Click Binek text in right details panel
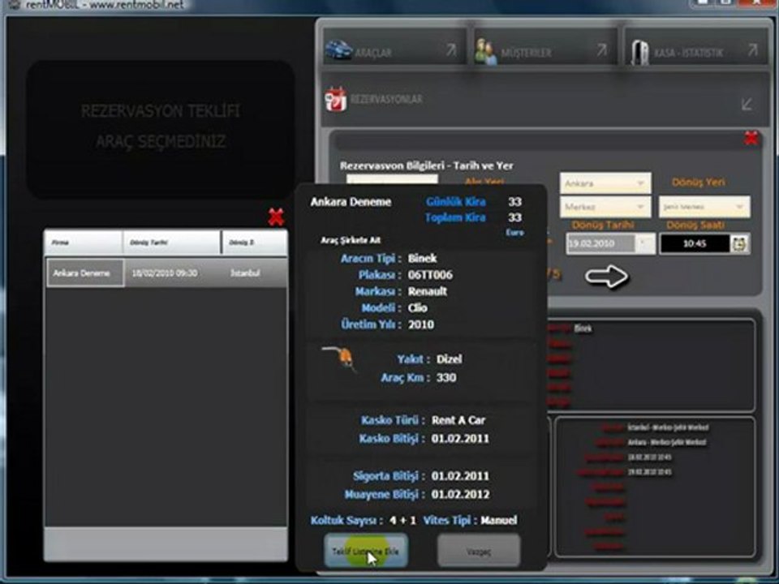The width and height of the screenshot is (779, 584). click(x=583, y=328)
